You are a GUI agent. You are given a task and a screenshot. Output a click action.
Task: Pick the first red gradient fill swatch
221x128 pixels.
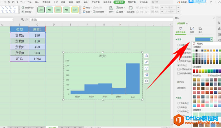[194, 71]
